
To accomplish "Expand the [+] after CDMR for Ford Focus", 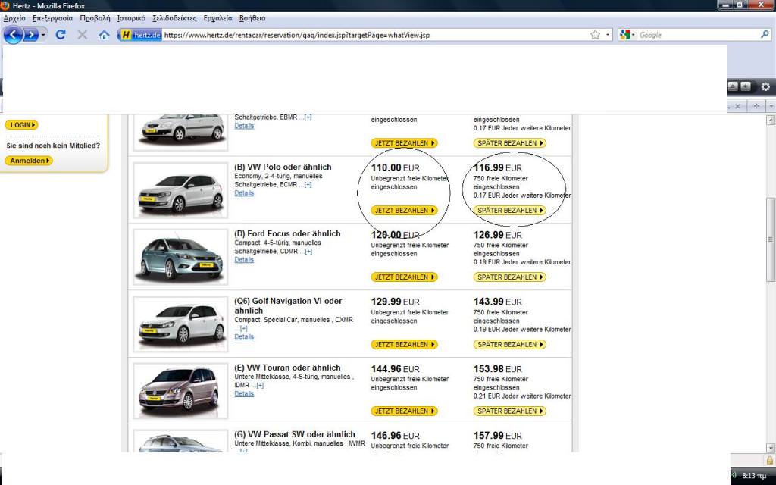I will tap(308, 252).
